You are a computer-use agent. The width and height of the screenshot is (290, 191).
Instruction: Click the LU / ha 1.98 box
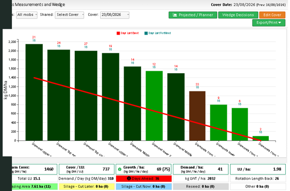(258, 169)
